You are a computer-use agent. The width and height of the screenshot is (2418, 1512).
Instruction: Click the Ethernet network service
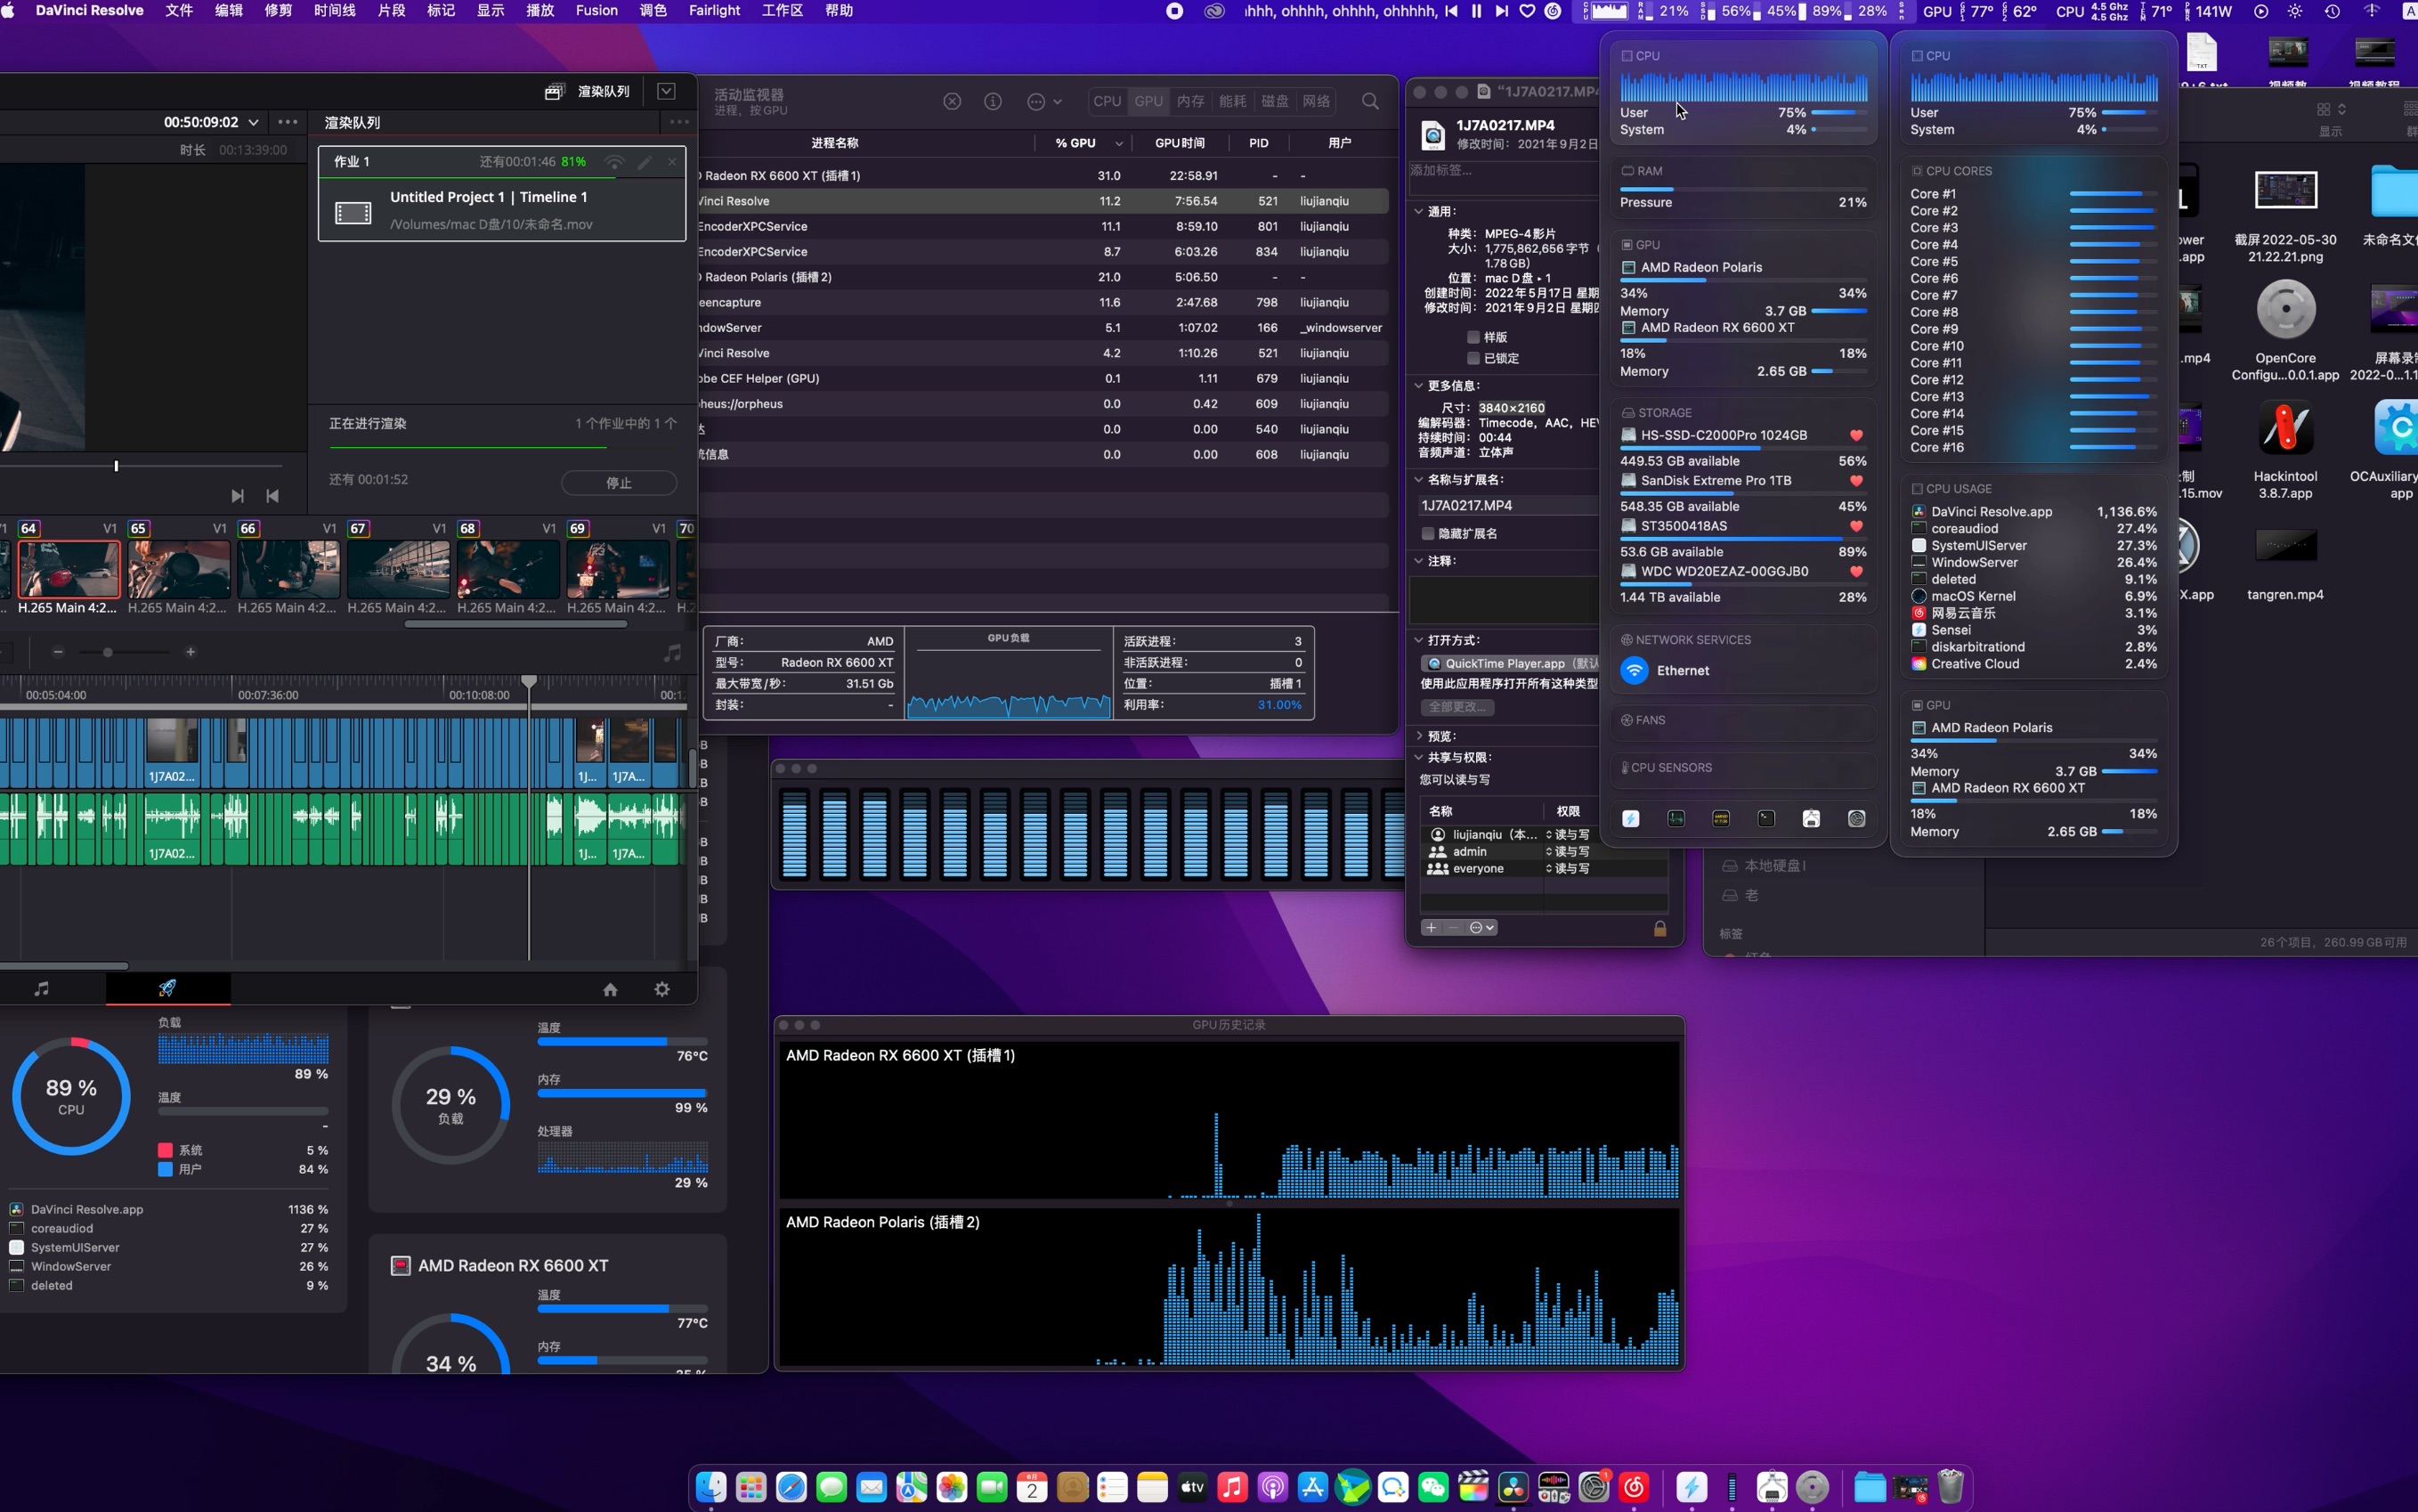1682,670
